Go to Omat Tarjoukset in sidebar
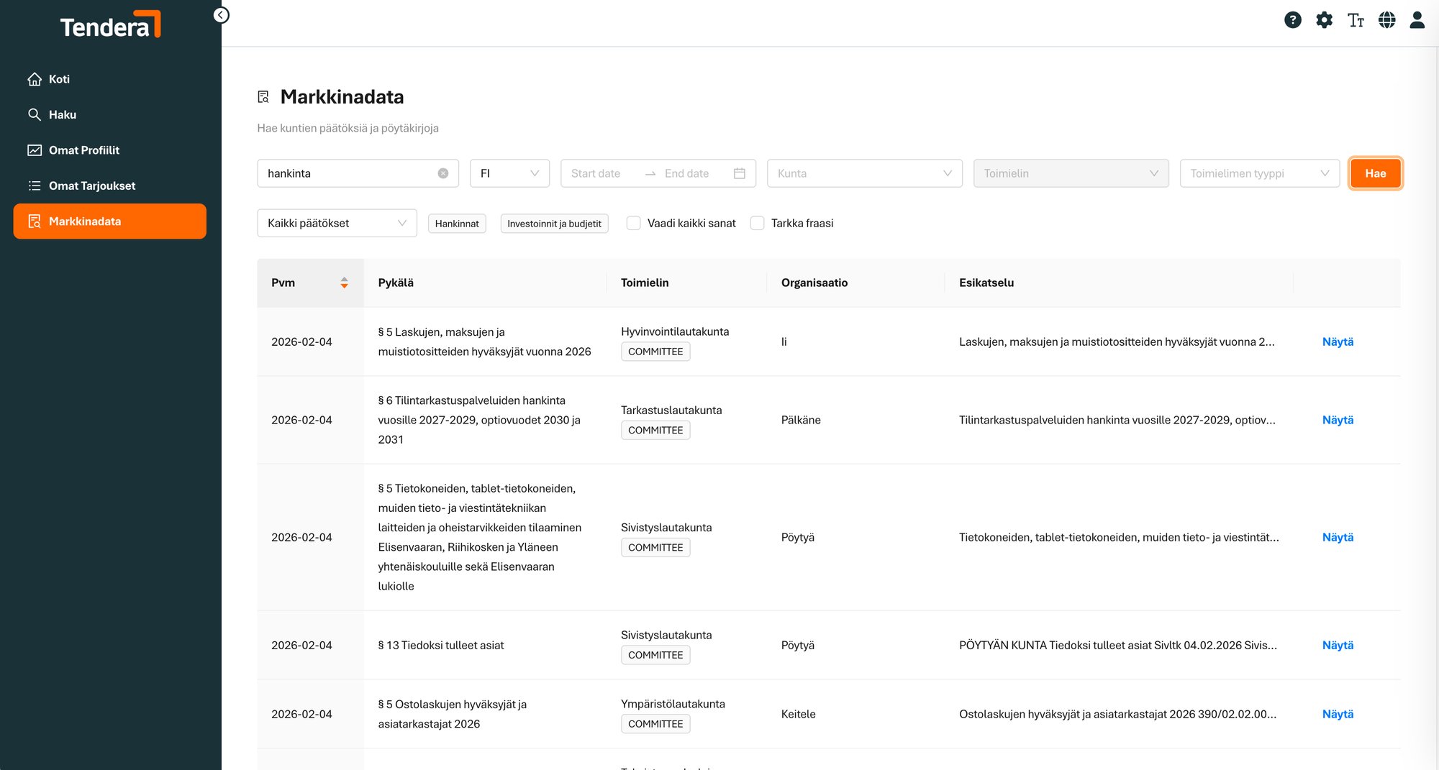This screenshot has height=770, width=1439. (91, 185)
